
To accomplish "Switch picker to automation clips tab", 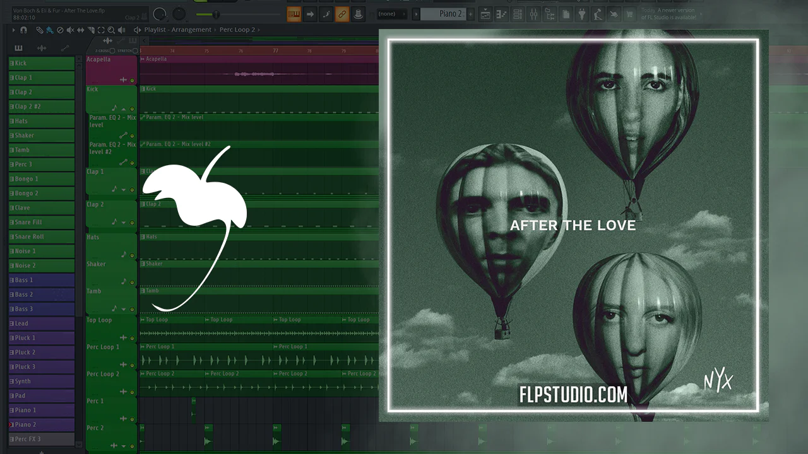I will click(x=64, y=48).
